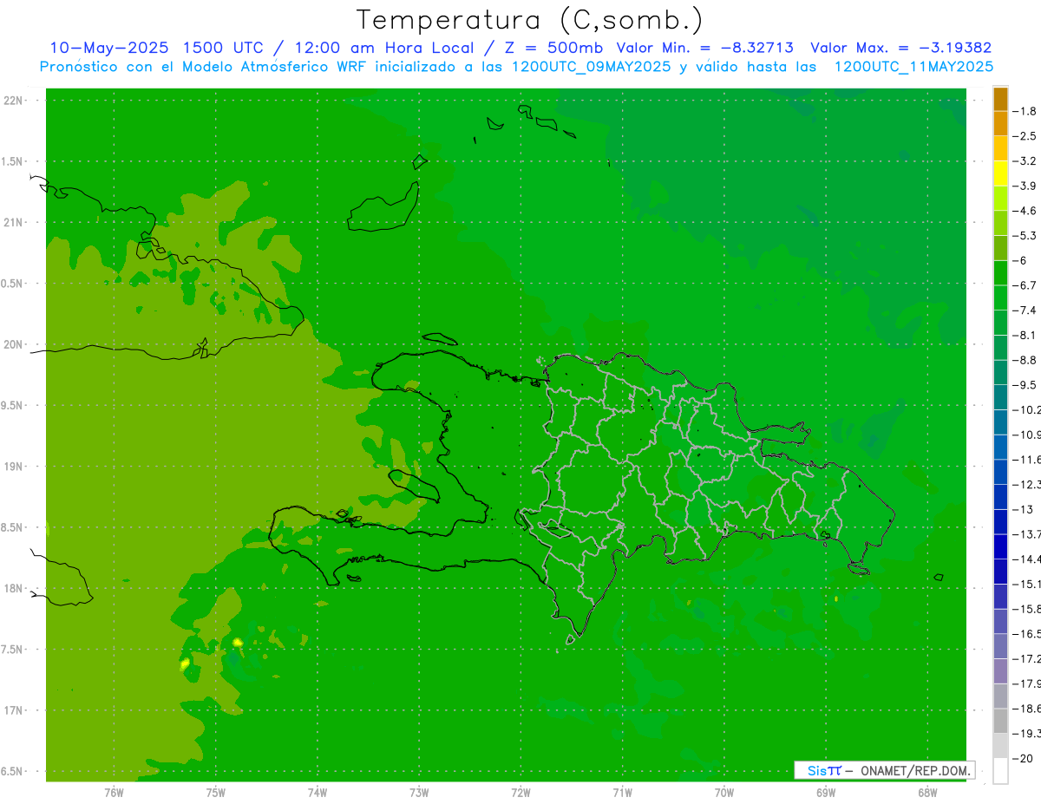Select the white swatch below -20
The height and width of the screenshot is (804, 1041).
(1000, 771)
